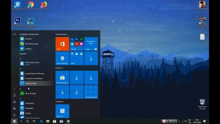Open Microsoft Edge desktop shortcut
Viewport: 220px width, 124px height.
tap(18, 6)
